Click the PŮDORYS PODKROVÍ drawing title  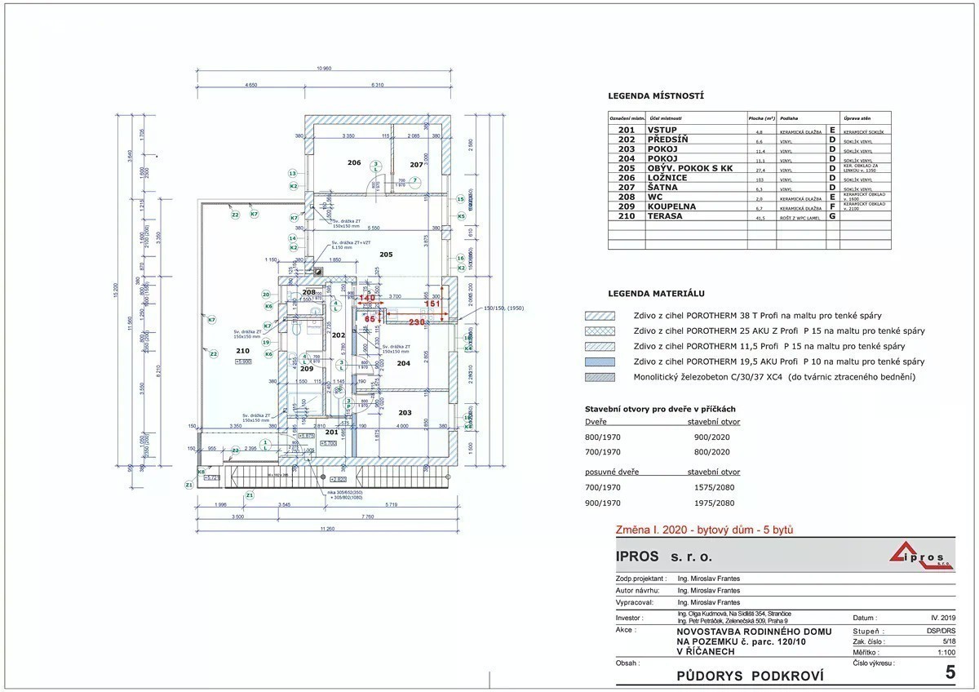(x=750, y=675)
